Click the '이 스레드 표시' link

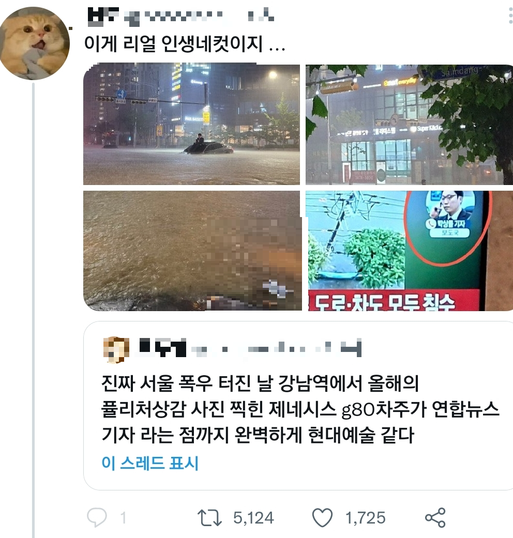click(x=150, y=463)
